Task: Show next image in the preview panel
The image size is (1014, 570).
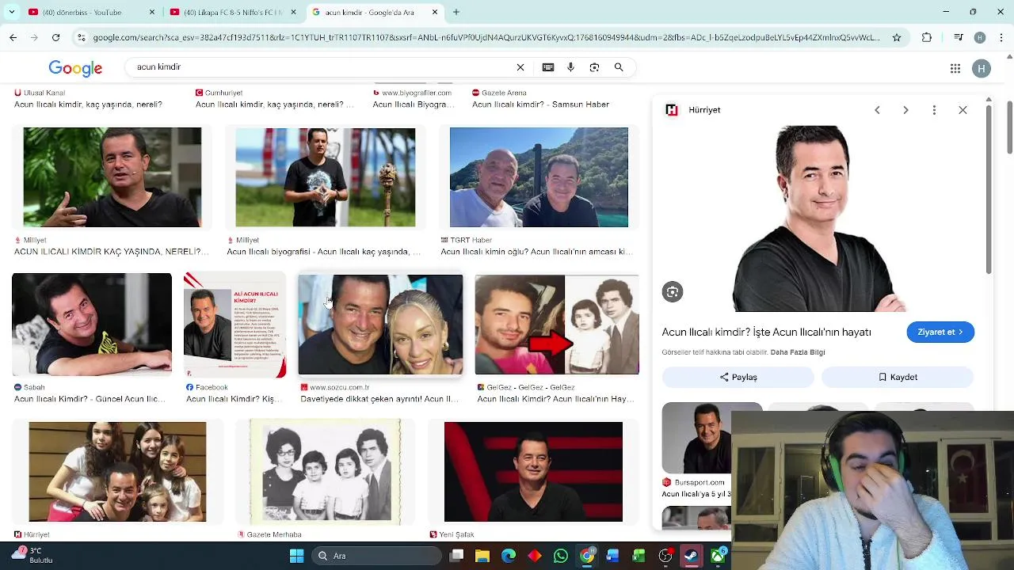Action: point(905,110)
